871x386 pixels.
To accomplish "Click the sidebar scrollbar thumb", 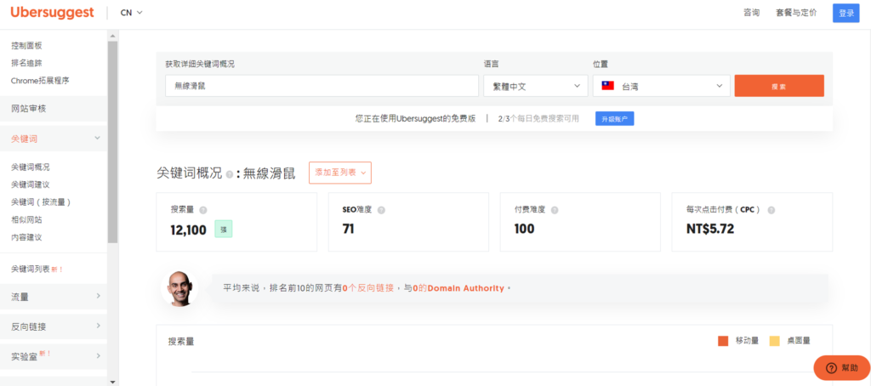I will click(113, 142).
